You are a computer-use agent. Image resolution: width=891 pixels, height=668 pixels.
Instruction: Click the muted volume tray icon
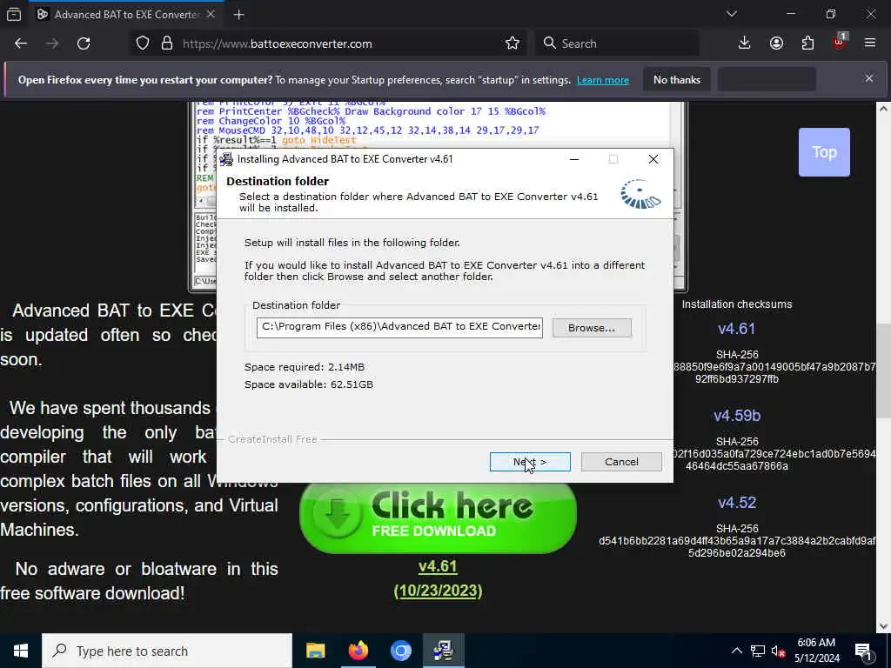point(778,651)
